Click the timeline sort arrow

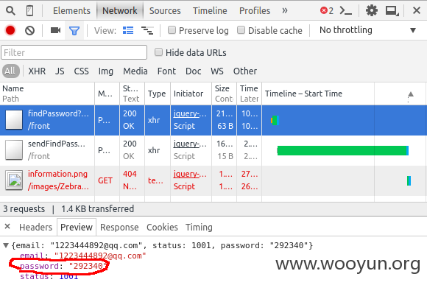pos(411,94)
